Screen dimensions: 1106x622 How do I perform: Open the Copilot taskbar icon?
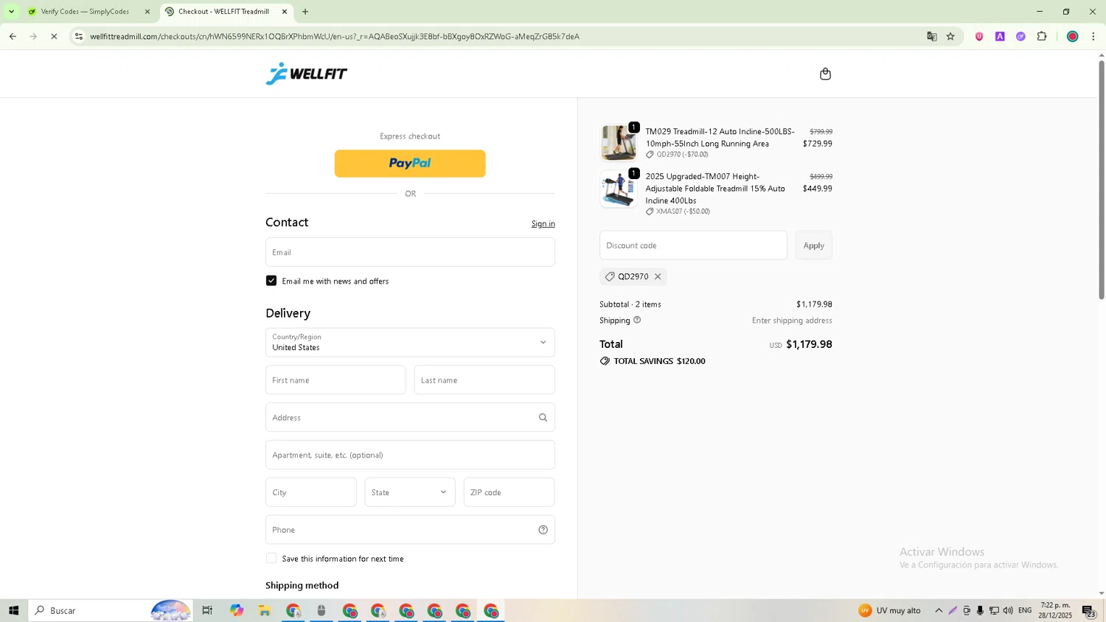point(237,610)
